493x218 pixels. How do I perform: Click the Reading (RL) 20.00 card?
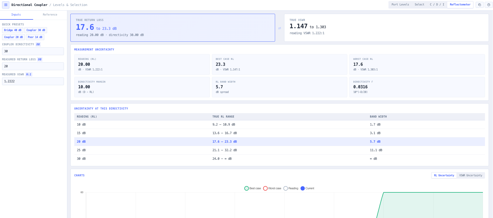142,64
